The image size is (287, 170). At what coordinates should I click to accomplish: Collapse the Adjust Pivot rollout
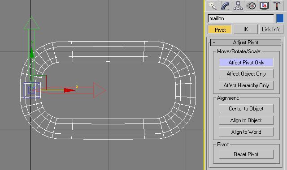[246, 42]
